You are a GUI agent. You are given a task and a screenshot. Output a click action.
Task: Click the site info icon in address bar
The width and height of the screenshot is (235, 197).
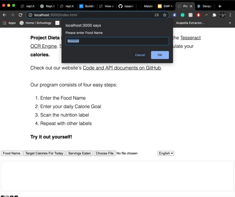point(30,15)
